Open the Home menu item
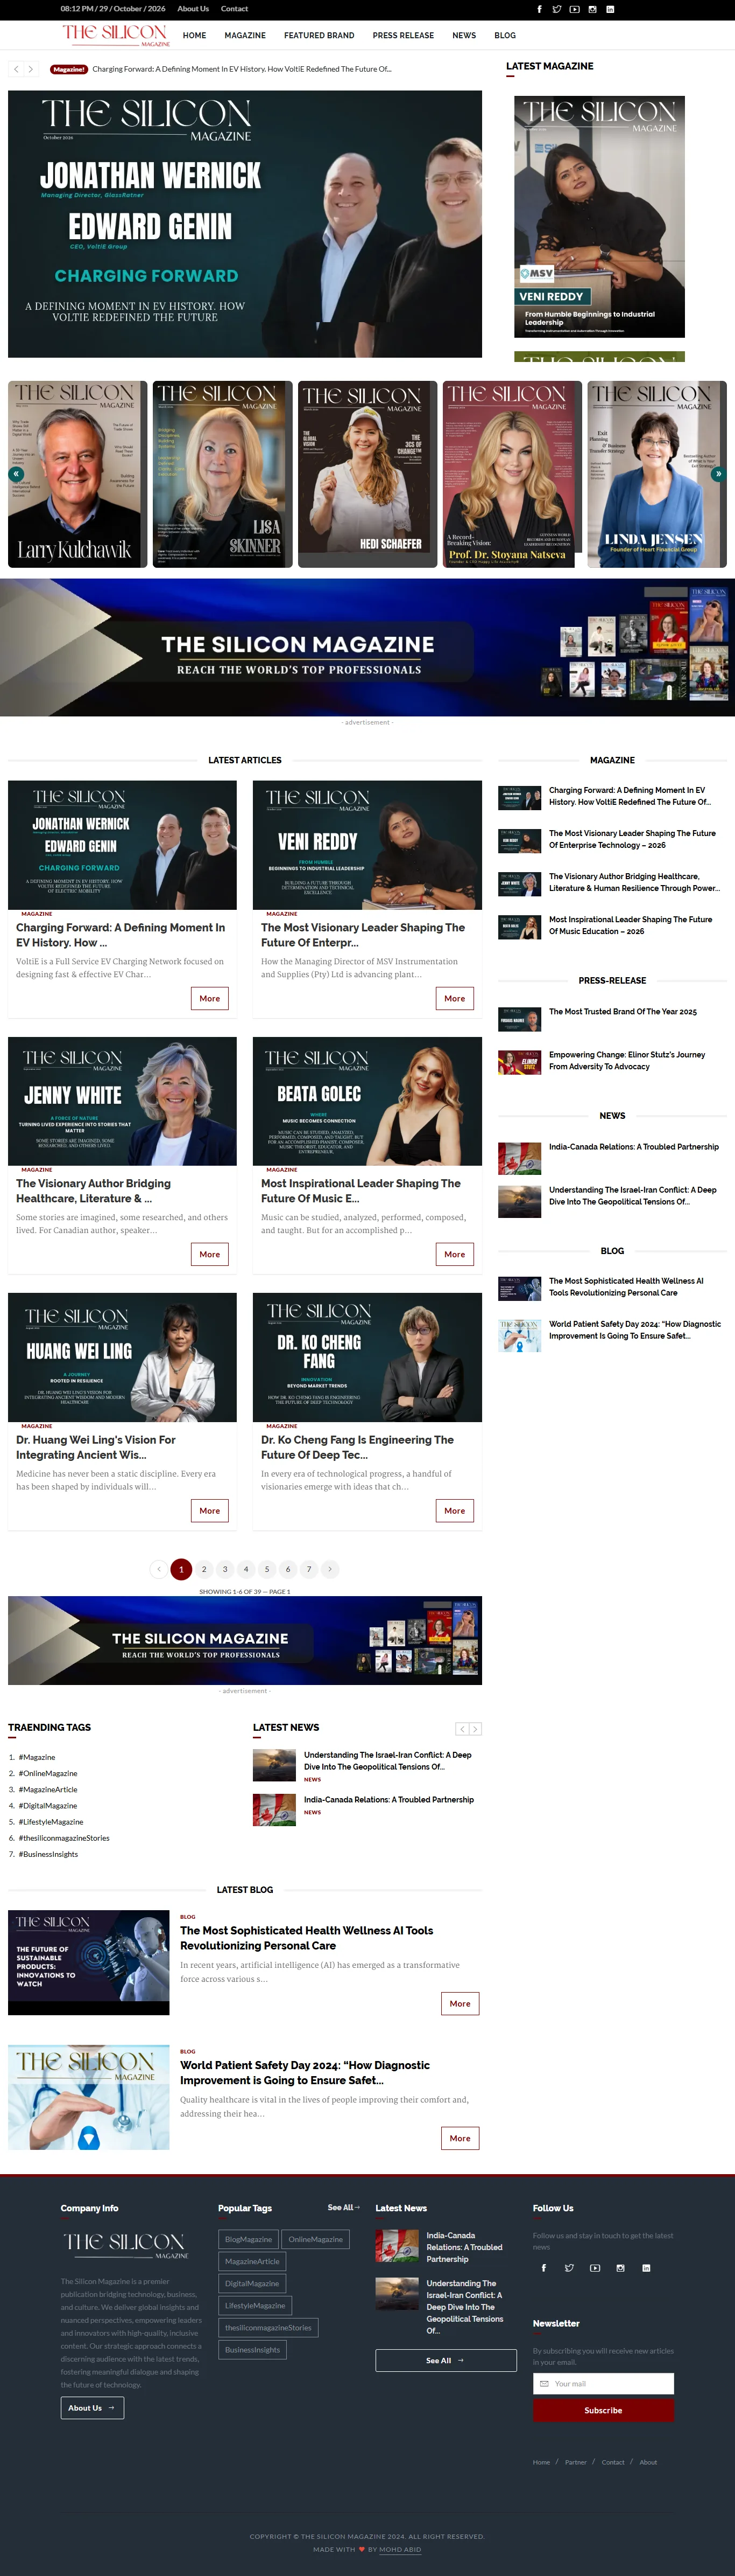Image resolution: width=735 pixels, height=2576 pixels. 195,35
